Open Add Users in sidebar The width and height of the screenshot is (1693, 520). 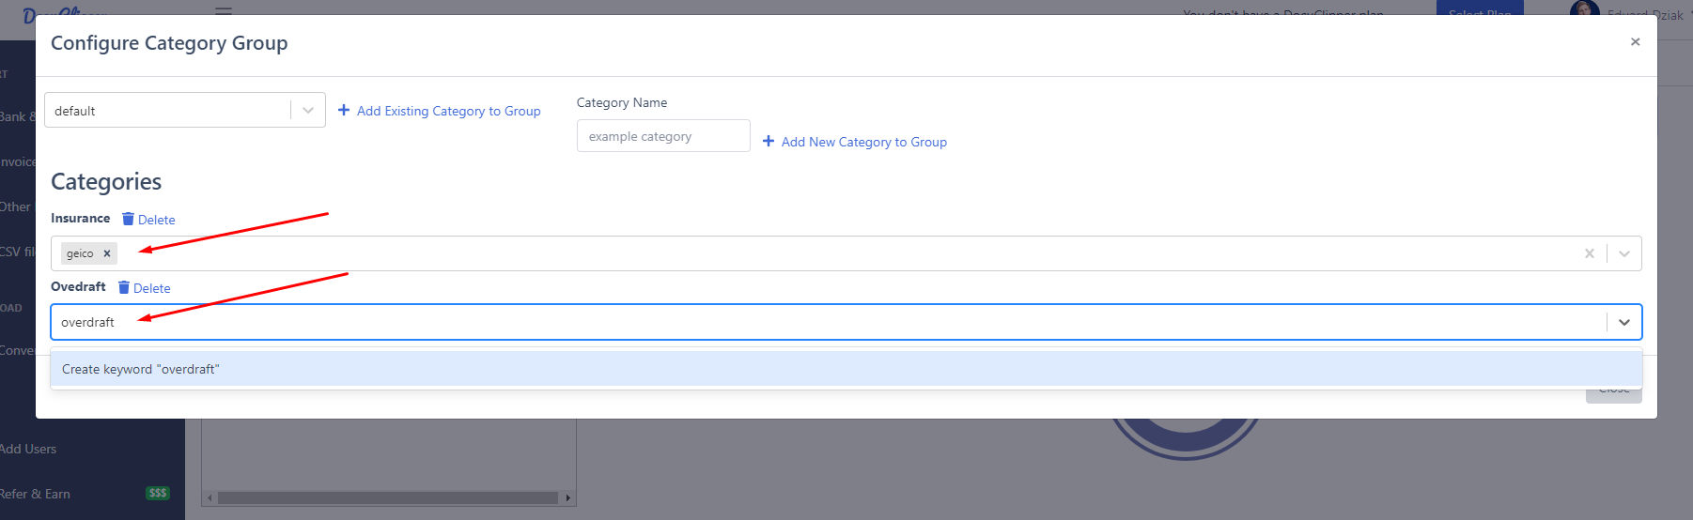pos(28,449)
